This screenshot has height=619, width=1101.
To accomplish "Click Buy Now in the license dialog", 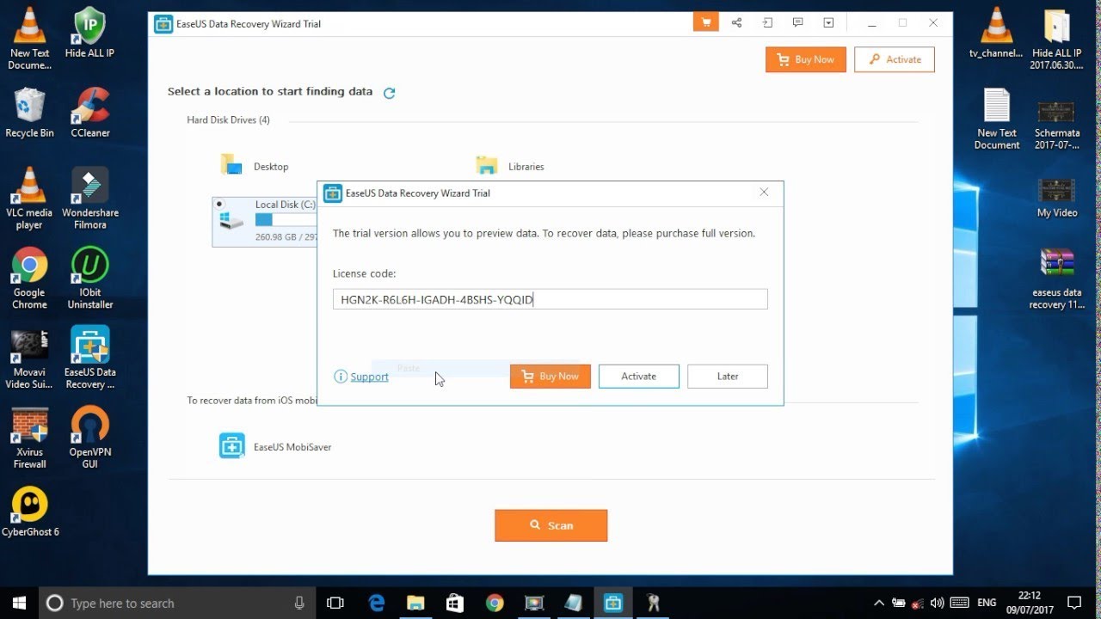I will tap(550, 377).
